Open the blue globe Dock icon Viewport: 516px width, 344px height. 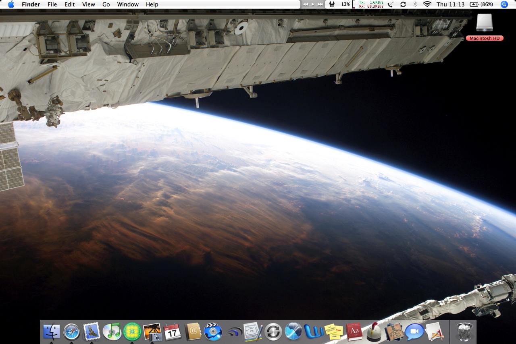point(293,332)
